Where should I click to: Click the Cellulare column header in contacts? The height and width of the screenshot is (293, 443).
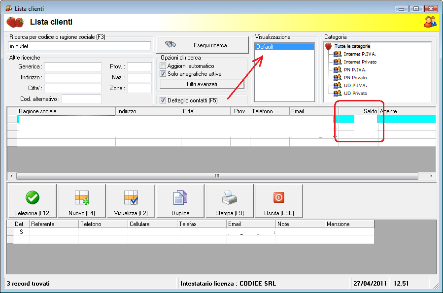(152, 224)
